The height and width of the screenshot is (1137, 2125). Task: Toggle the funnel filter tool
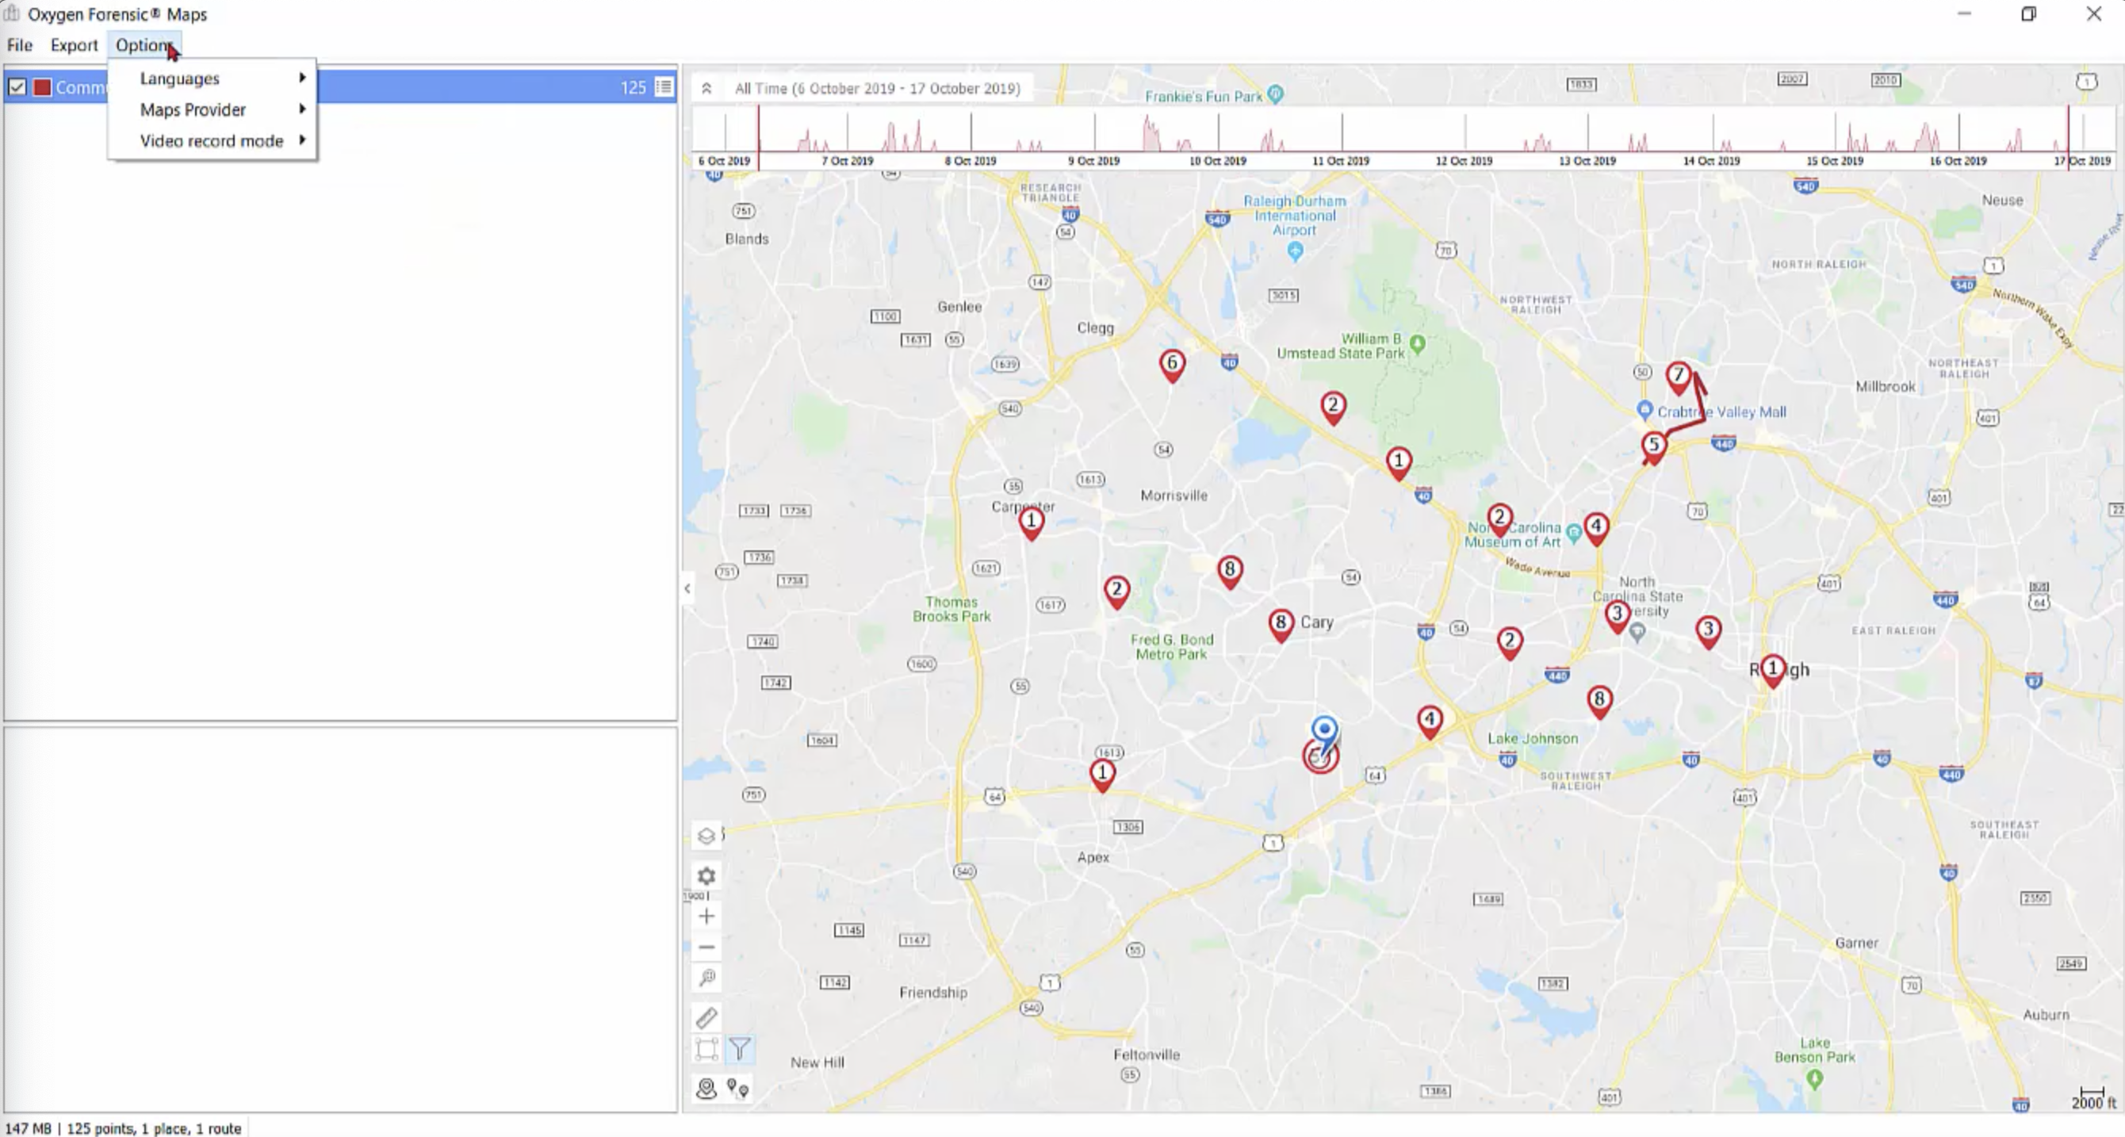point(740,1049)
